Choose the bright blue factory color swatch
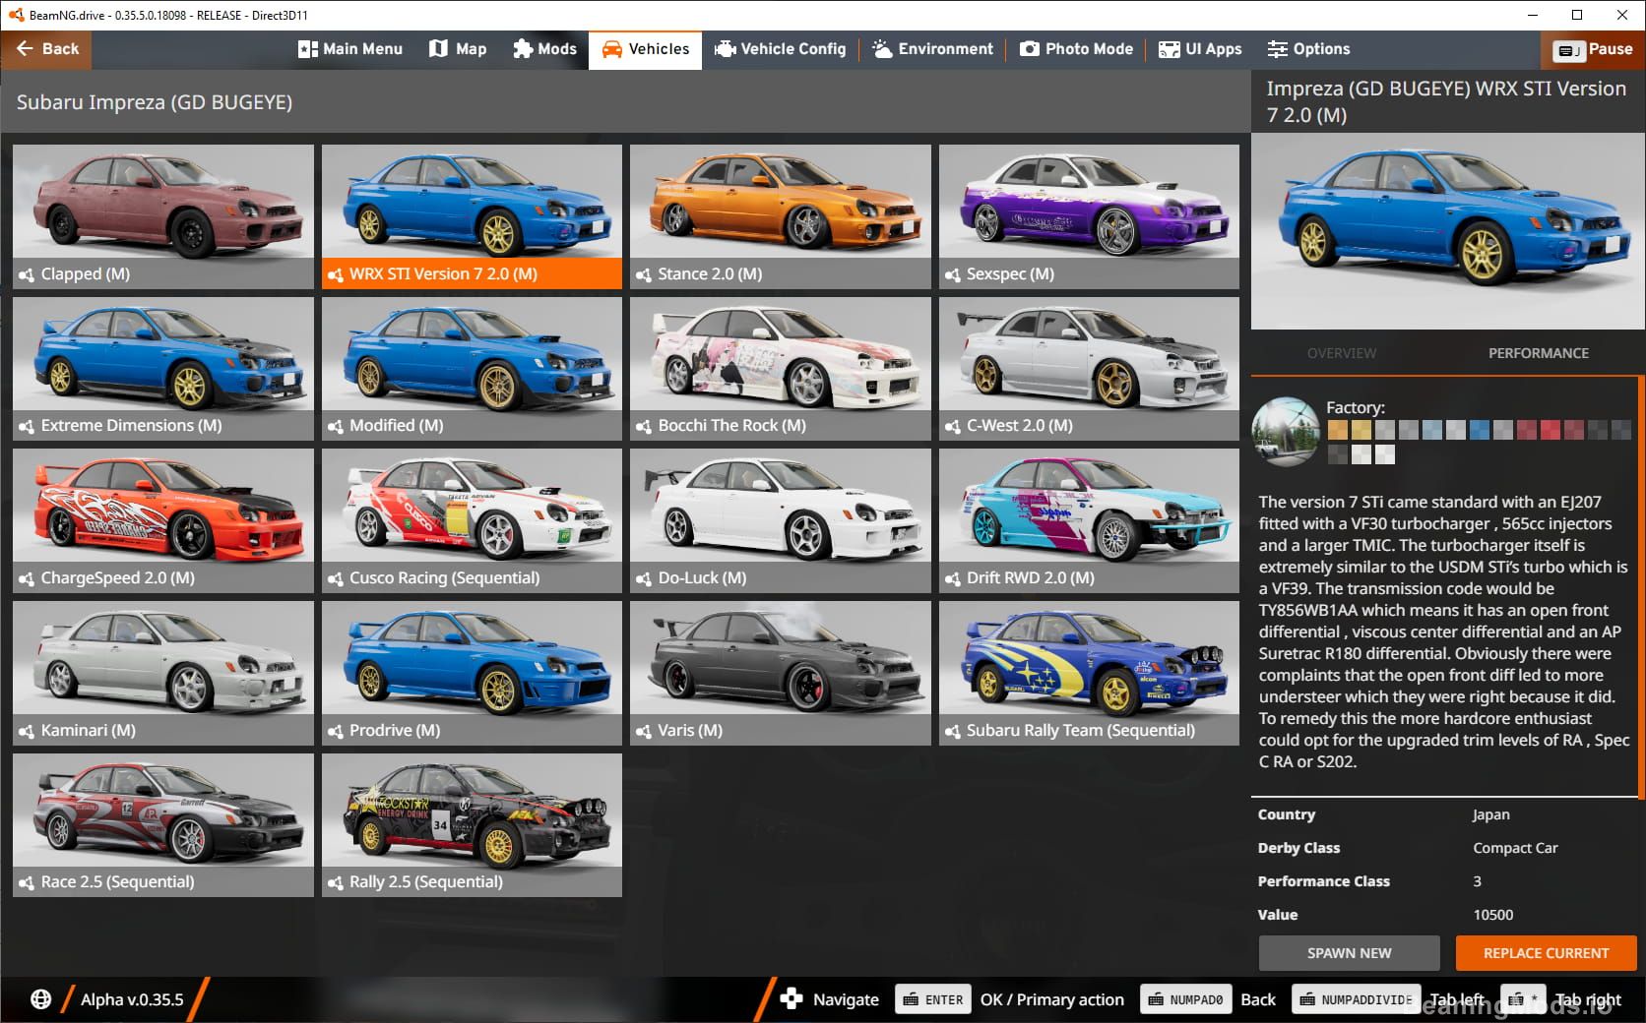This screenshot has width=1646, height=1023. click(1480, 430)
